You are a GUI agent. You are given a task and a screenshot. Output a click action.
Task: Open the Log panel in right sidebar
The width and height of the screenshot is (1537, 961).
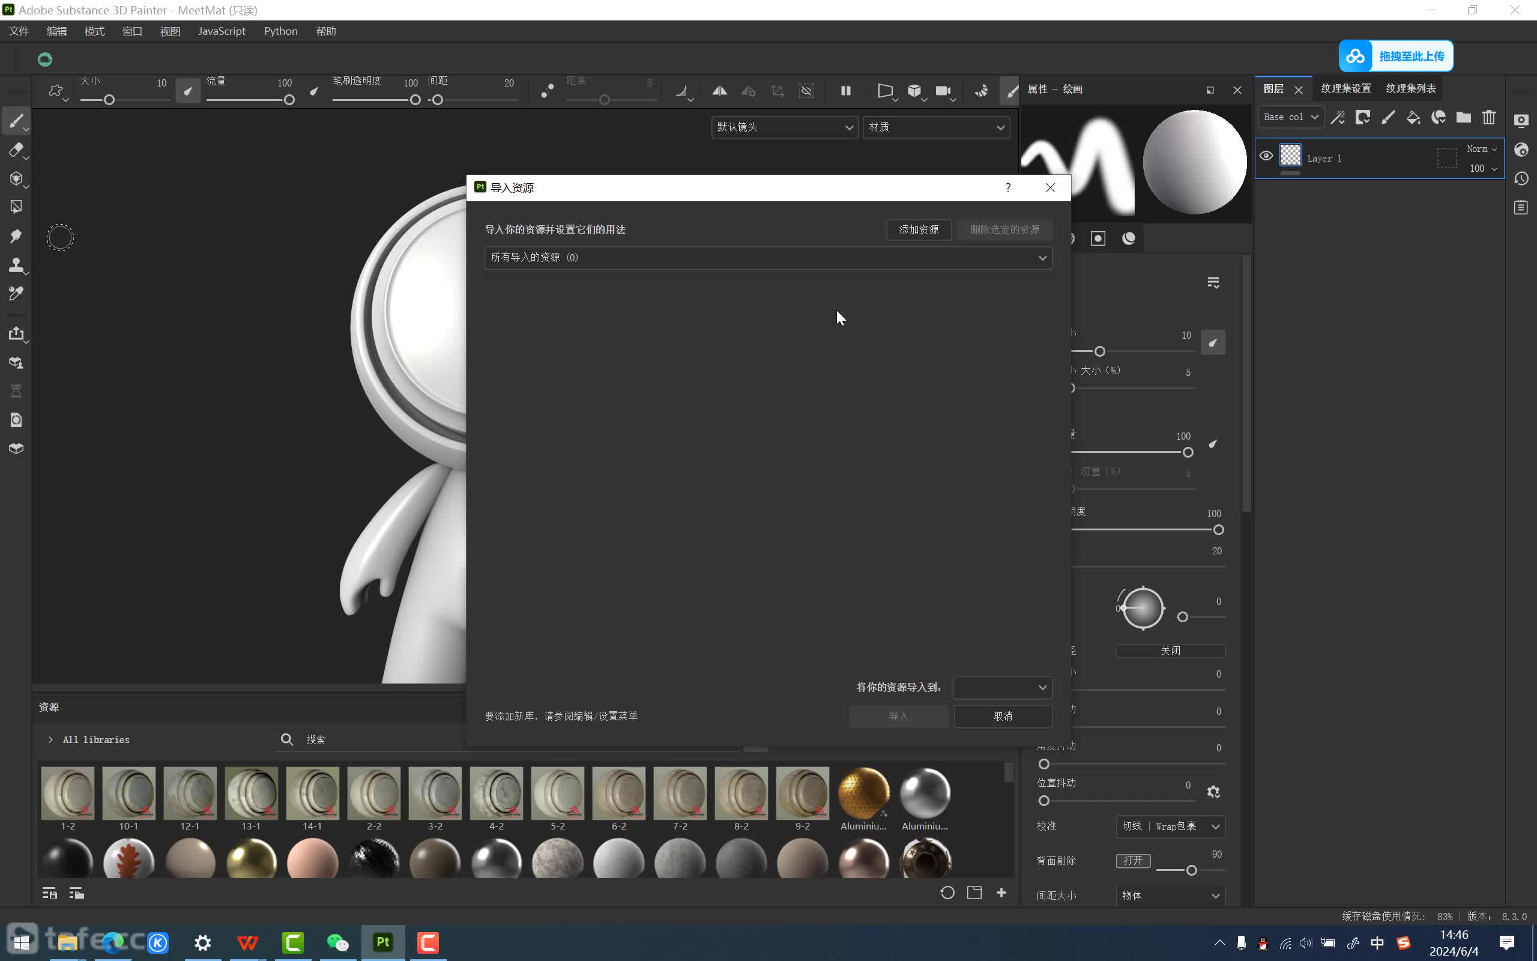click(x=1521, y=207)
